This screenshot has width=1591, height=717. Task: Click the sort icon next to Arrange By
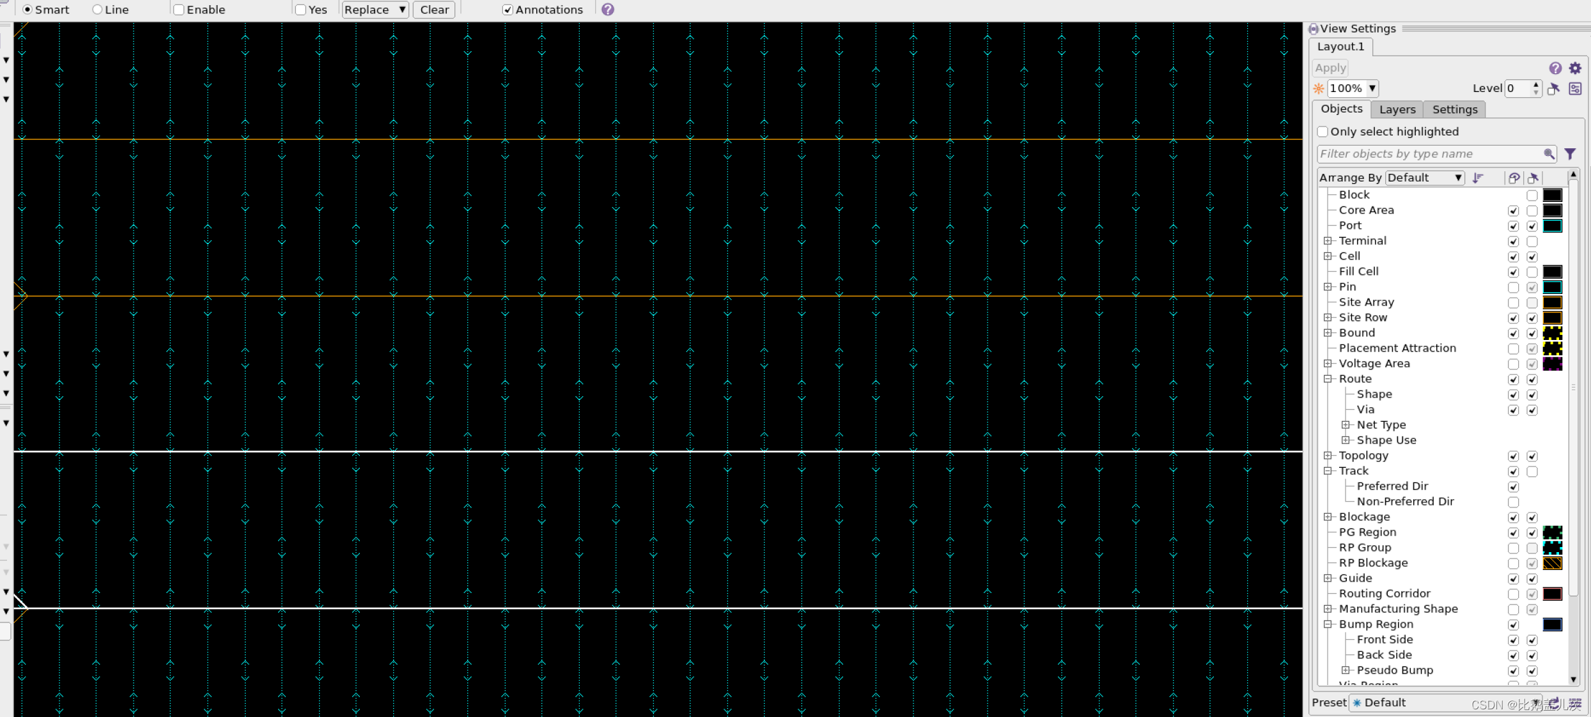[x=1478, y=178]
